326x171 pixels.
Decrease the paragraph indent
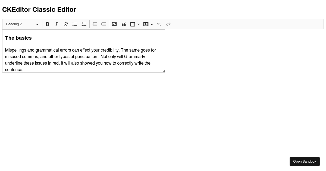pyautogui.click(x=95, y=24)
